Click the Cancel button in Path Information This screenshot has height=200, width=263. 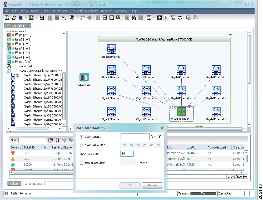[x=152, y=186]
